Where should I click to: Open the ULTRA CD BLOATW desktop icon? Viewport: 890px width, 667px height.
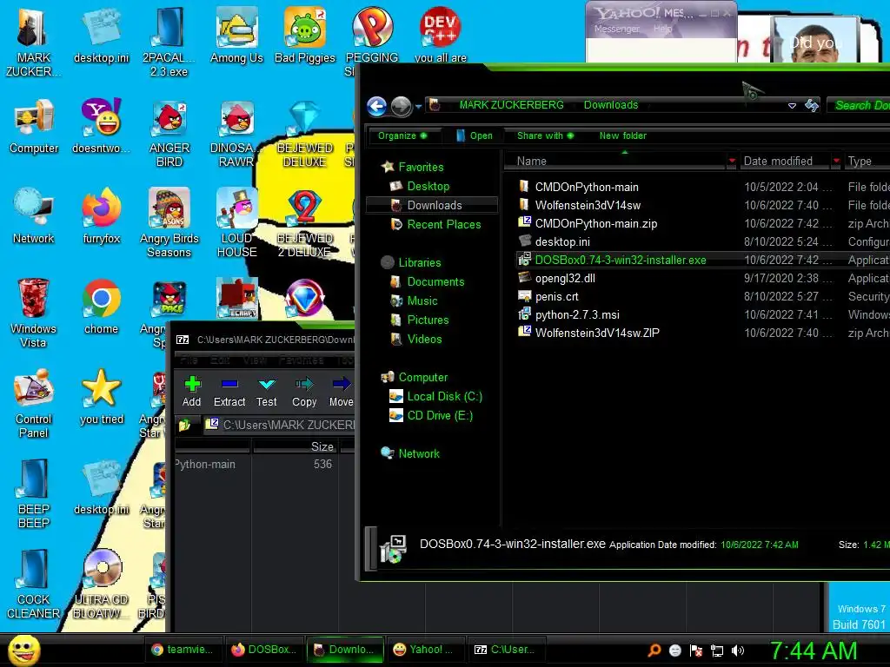(102, 584)
